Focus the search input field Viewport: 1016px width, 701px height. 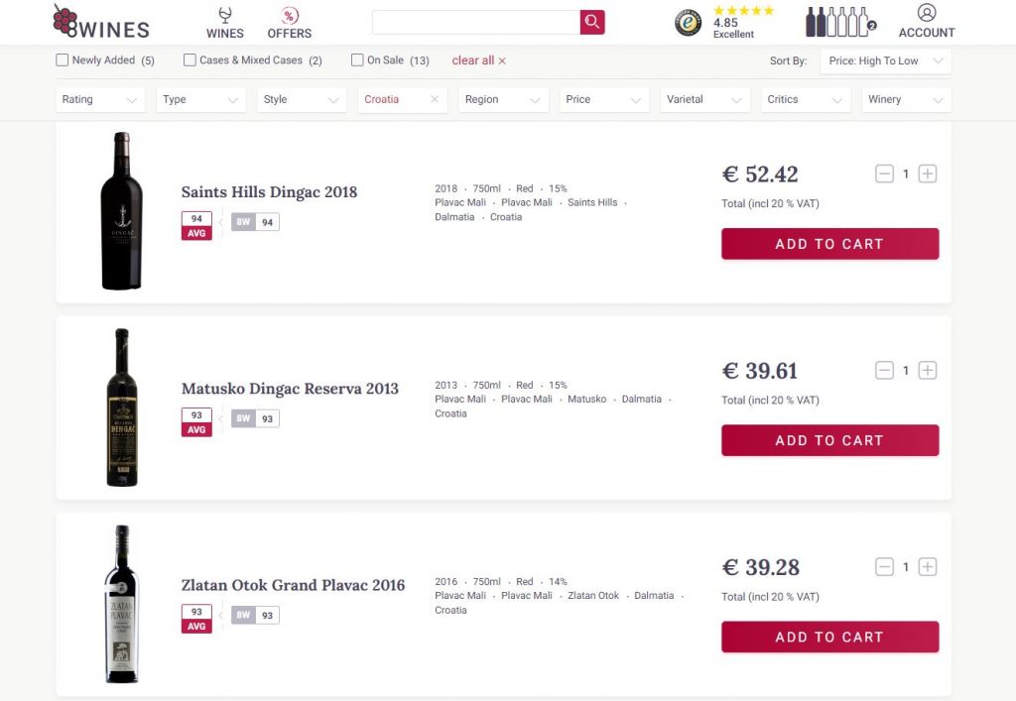pos(476,22)
